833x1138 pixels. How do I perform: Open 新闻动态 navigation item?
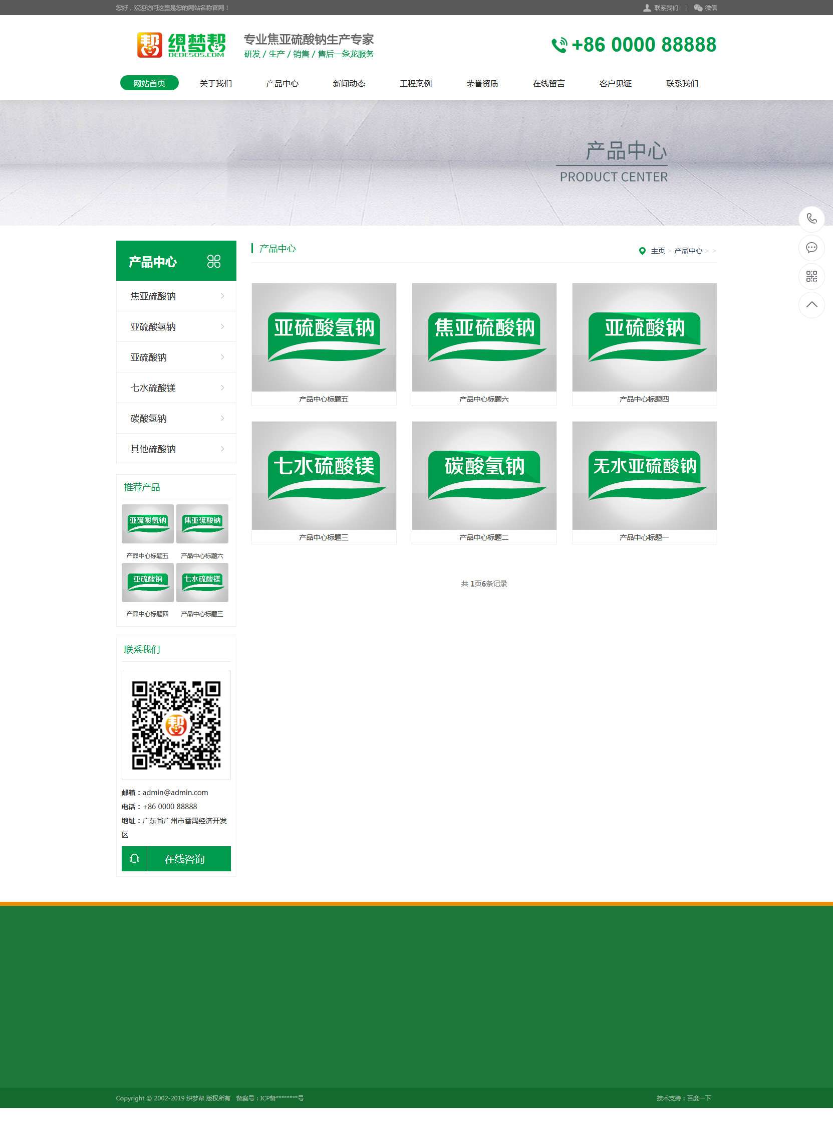pos(349,83)
